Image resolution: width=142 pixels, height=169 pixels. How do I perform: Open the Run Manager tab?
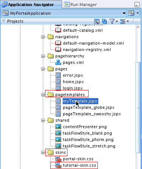[x=81, y=5]
